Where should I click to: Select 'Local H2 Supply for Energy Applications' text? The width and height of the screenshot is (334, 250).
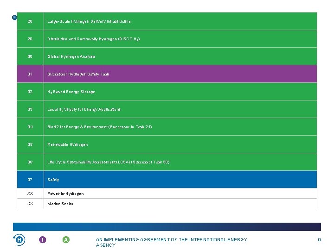point(84,109)
